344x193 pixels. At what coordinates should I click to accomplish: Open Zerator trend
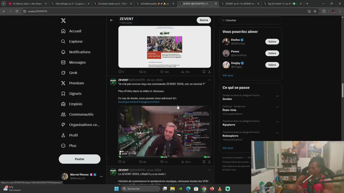click(x=227, y=99)
